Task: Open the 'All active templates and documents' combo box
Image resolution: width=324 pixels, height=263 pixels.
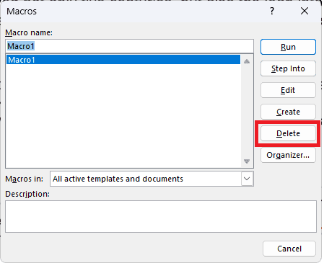Action: pyautogui.click(x=152, y=179)
